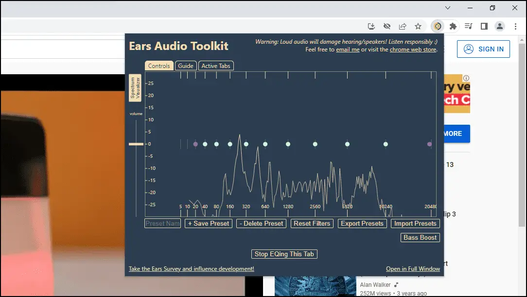This screenshot has height=297, width=527.
Task: Click the crossed-out eye blocked cookies icon
Action: (x=387, y=26)
